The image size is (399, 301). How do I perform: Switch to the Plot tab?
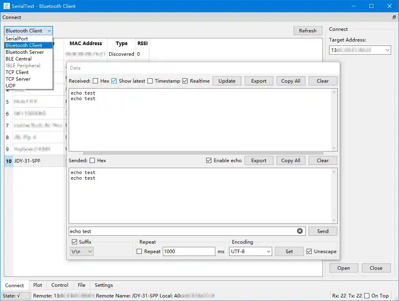tap(38, 285)
